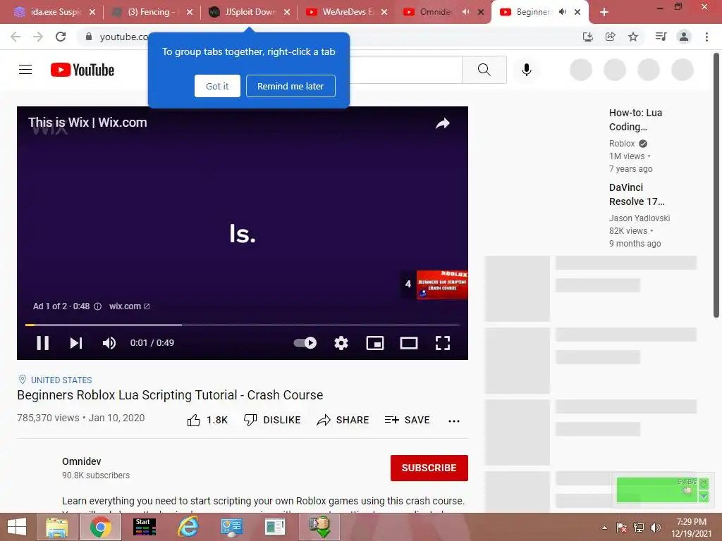
Task: Open Windows Start menu
Action: point(17,527)
